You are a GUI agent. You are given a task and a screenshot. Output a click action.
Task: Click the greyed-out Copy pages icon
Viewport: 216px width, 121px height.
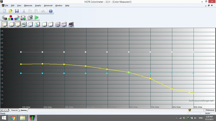coord(30,11)
